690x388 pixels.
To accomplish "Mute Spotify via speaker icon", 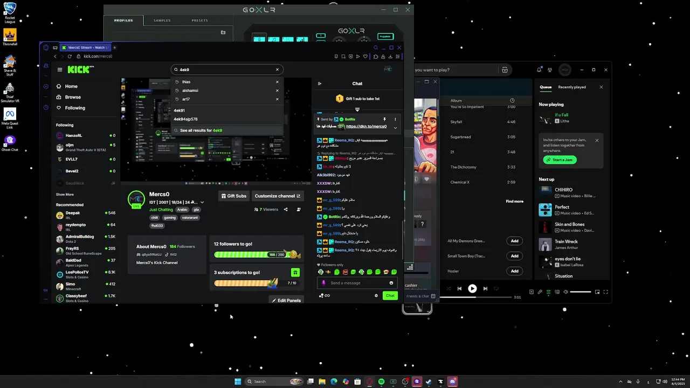I will [x=565, y=292].
